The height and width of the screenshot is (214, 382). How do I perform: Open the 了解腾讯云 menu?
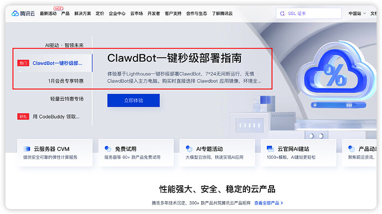[x=222, y=14]
